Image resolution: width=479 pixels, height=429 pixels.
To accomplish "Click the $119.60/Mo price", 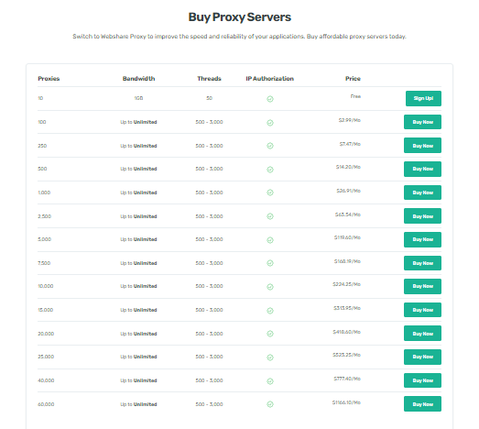I will (347, 237).
